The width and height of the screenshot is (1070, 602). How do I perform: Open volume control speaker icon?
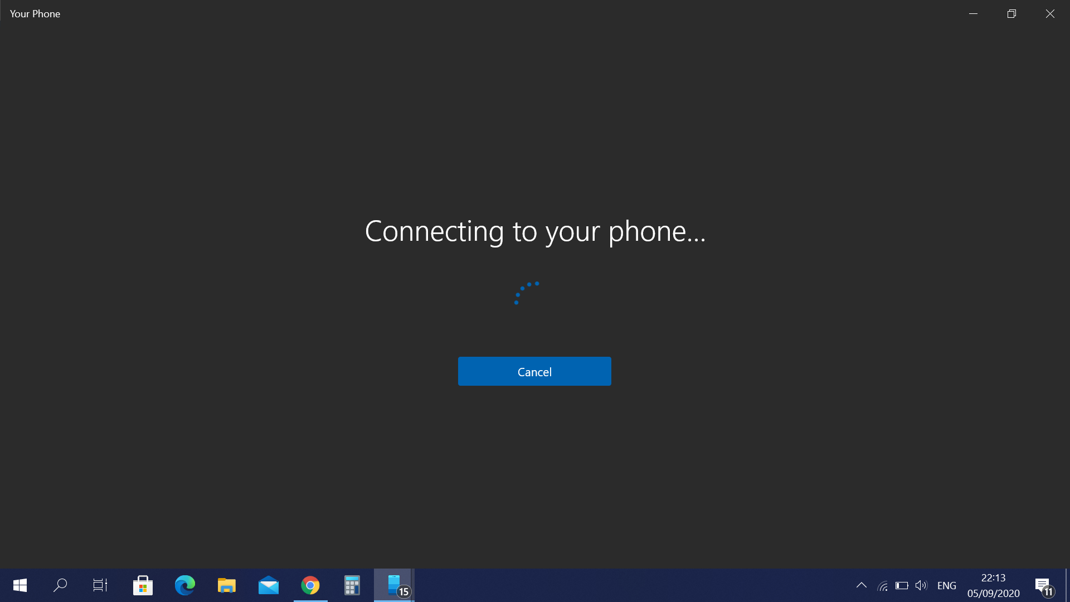tap(921, 586)
